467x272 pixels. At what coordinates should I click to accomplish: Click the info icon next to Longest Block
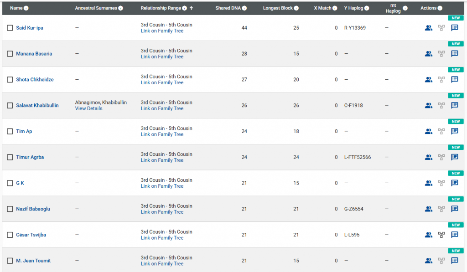296,8
